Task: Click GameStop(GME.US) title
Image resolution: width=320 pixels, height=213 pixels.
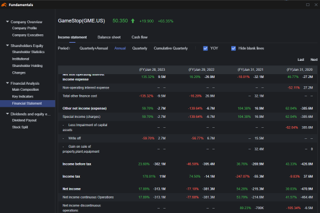Action: click(x=82, y=21)
